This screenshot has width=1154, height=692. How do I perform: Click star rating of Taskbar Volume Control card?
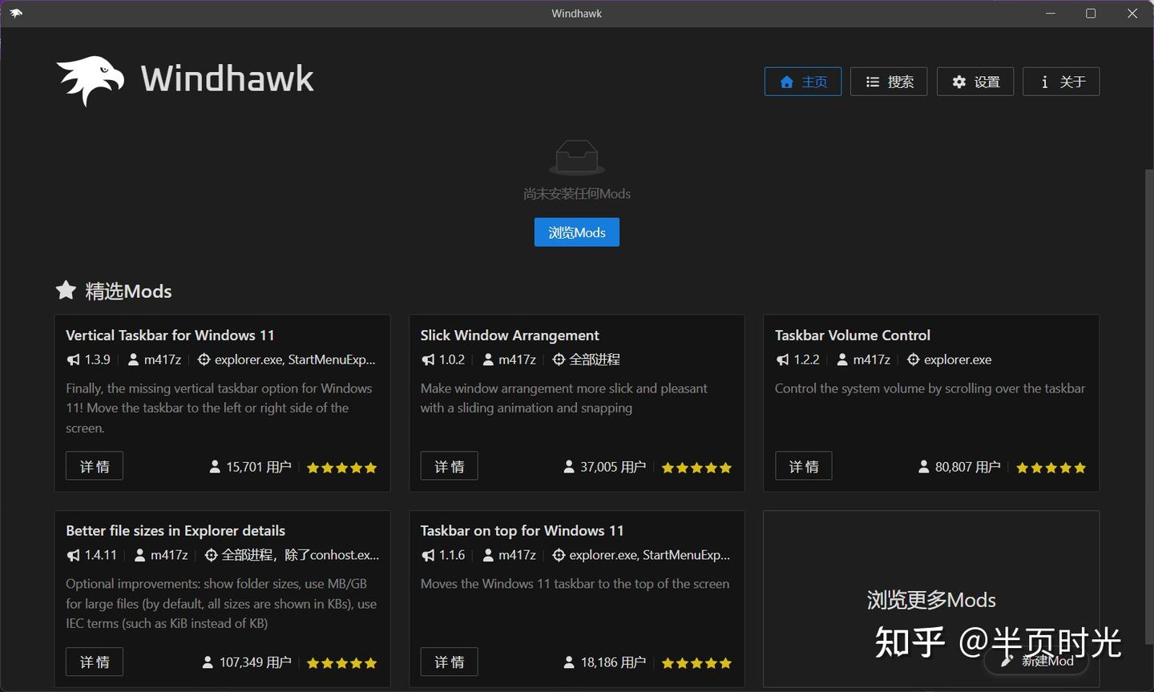pos(1051,468)
